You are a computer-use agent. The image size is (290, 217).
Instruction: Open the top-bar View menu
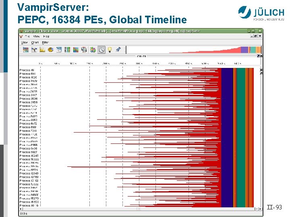pyautogui.click(x=37, y=36)
